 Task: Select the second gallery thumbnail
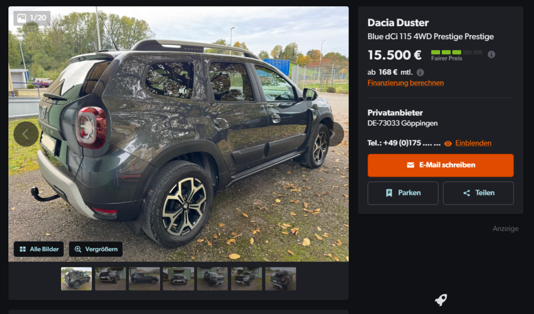coord(111,279)
